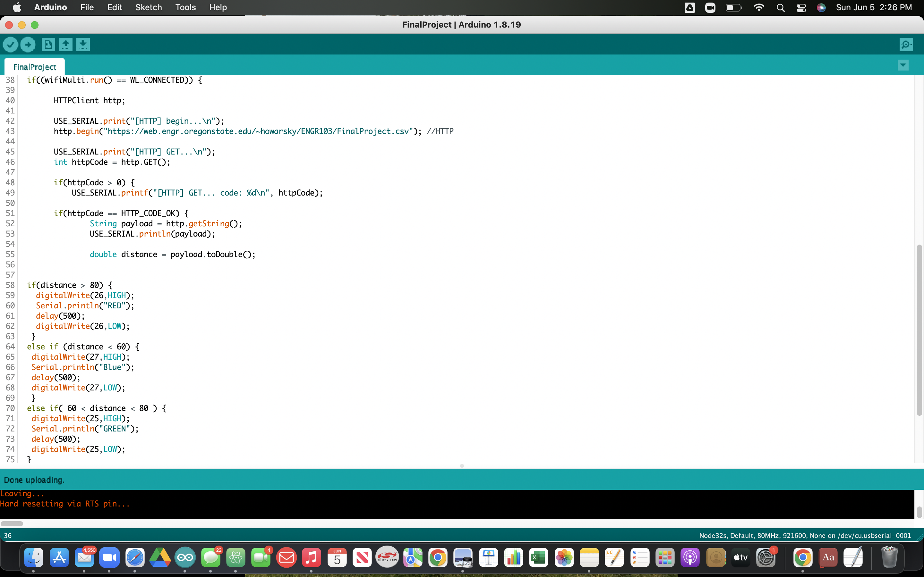
Task: Open the battery status dropdown
Action: coord(733,8)
